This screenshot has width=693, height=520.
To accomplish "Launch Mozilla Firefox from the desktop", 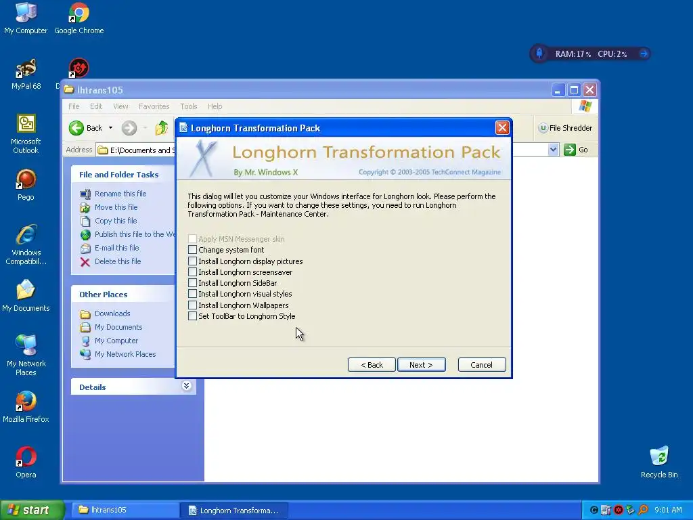I will click(x=26, y=407).
